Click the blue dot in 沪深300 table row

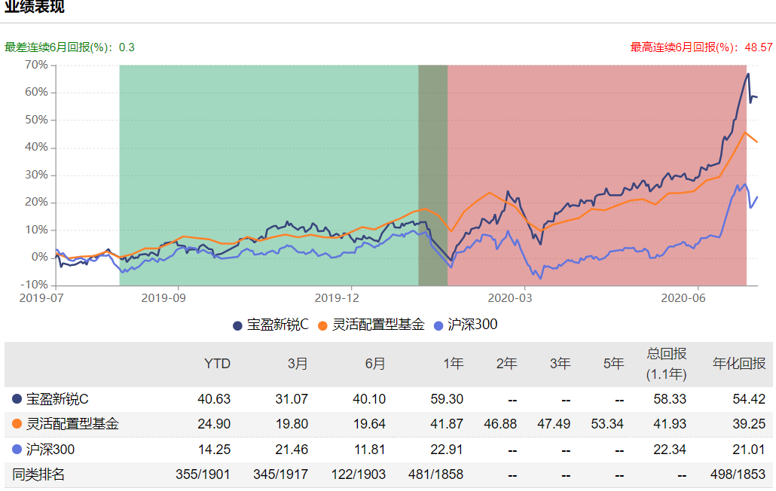(17, 450)
